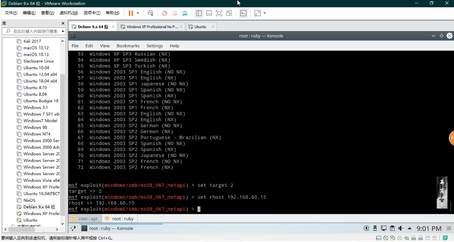The image size is (454, 242).
Task: Open the 查看(V) menu
Action: pyautogui.click(x=48, y=13)
